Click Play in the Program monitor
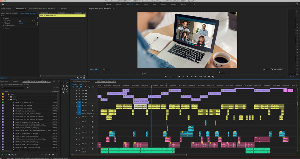Viewport: 300px width, 159px height. (187, 76)
